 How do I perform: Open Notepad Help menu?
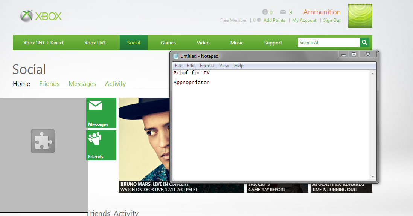click(x=239, y=66)
